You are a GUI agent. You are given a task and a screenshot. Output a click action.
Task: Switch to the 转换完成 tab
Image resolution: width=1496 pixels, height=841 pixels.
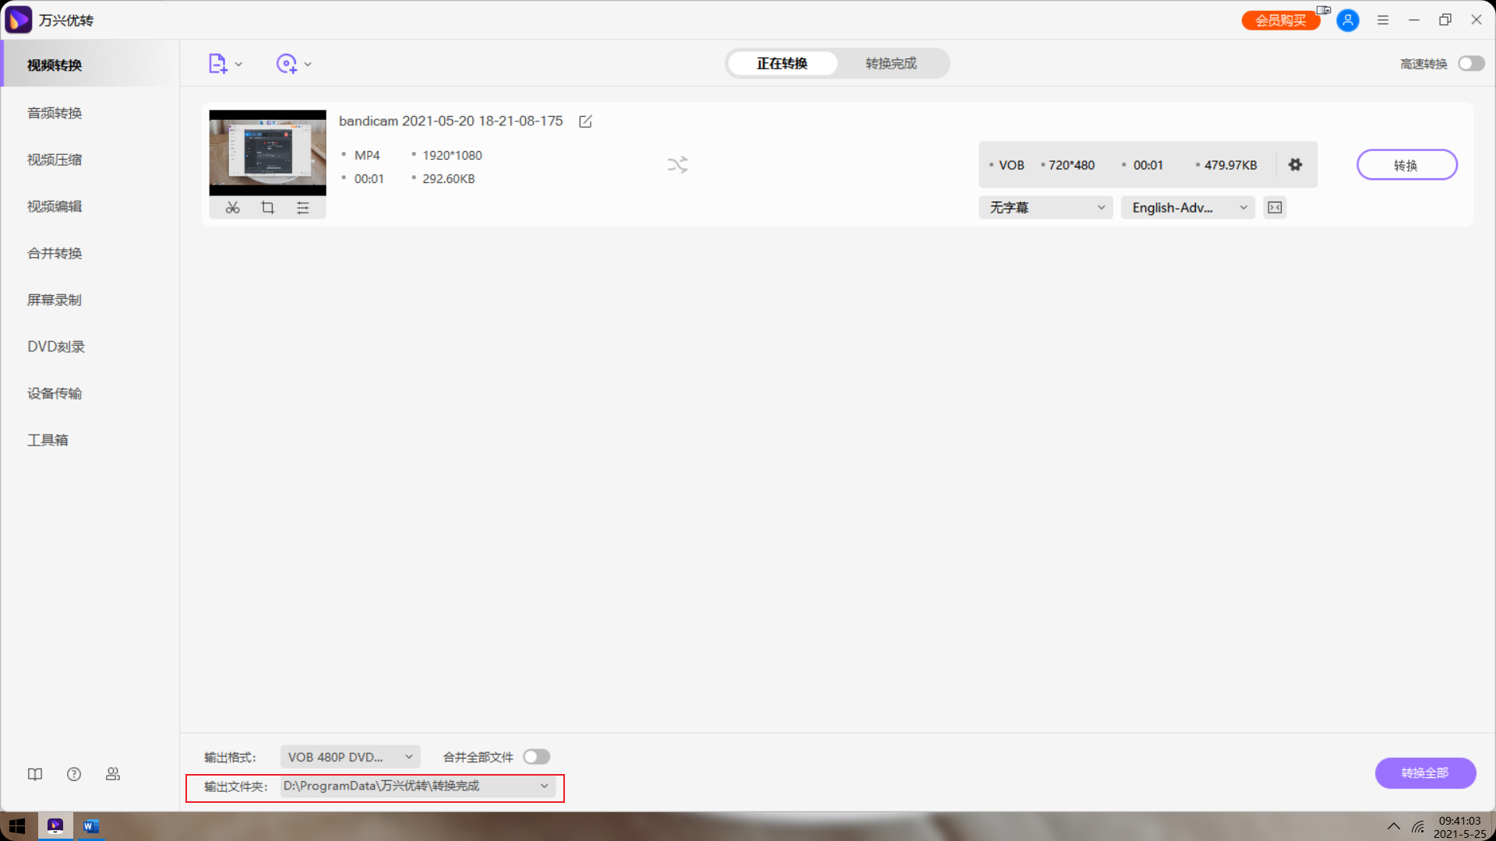point(891,64)
